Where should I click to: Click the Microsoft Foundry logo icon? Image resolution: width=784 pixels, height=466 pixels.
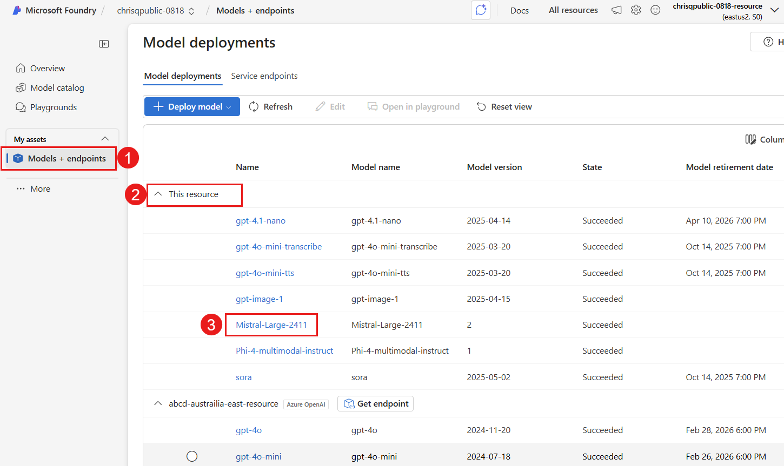[x=17, y=10]
